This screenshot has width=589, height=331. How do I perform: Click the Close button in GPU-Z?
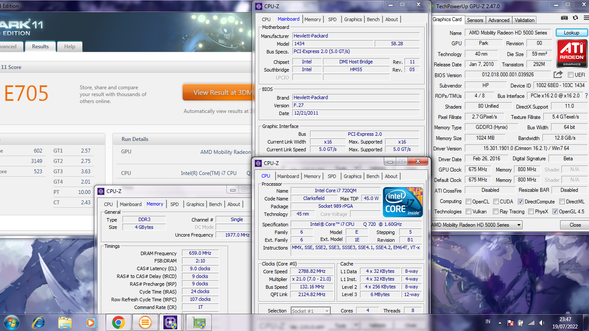pos(575,225)
